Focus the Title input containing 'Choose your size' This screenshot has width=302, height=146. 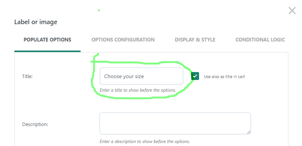point(142,76)
